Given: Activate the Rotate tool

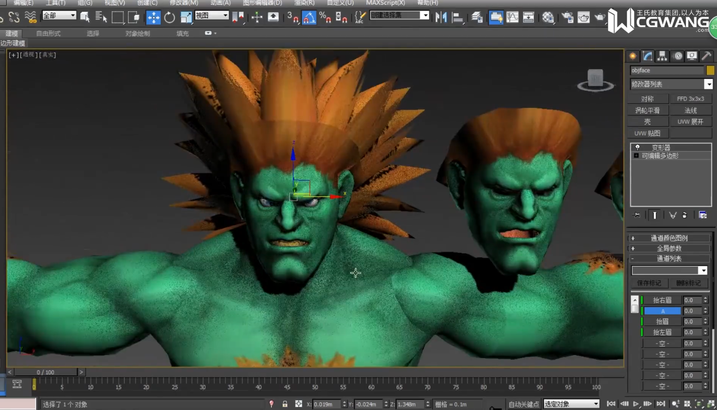Looking at the screenshot, I should point(169,17).
